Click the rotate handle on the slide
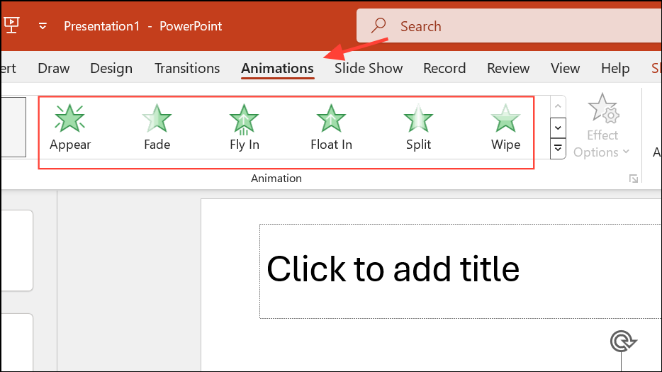 (623, 341)
